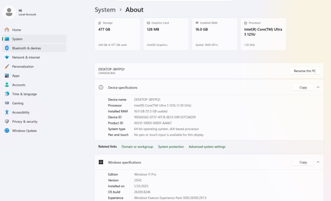This screenshot has width=331, height=201.
Task: Collapse the Device specifications section chevron
Action: [x=318, y=87]
